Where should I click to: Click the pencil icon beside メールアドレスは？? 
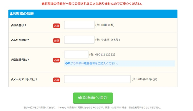click(12, 79)
